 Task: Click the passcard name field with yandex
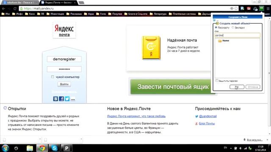pos(237,35)
